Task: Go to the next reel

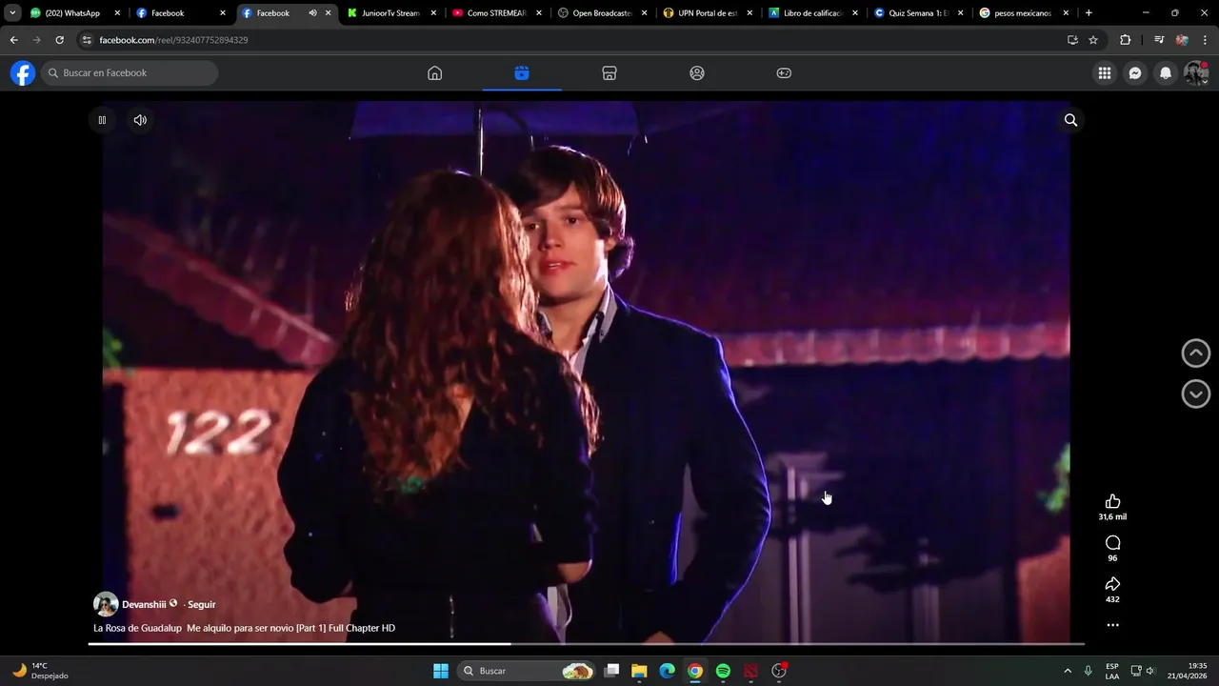Action: [x=1195, y=393]
